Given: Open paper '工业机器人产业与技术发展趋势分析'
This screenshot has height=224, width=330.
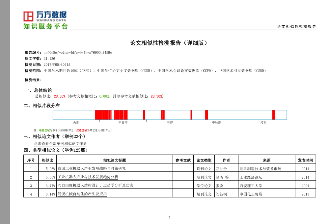Looking at the screenshot, I should click(88, 177).
